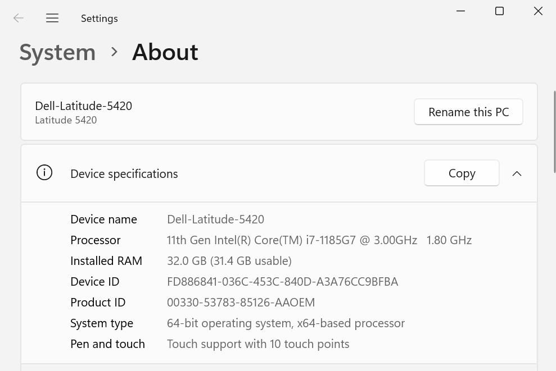Open the hamburger navigation menu
The height and width of the screenshot is (371, 556).
(52, 18)
